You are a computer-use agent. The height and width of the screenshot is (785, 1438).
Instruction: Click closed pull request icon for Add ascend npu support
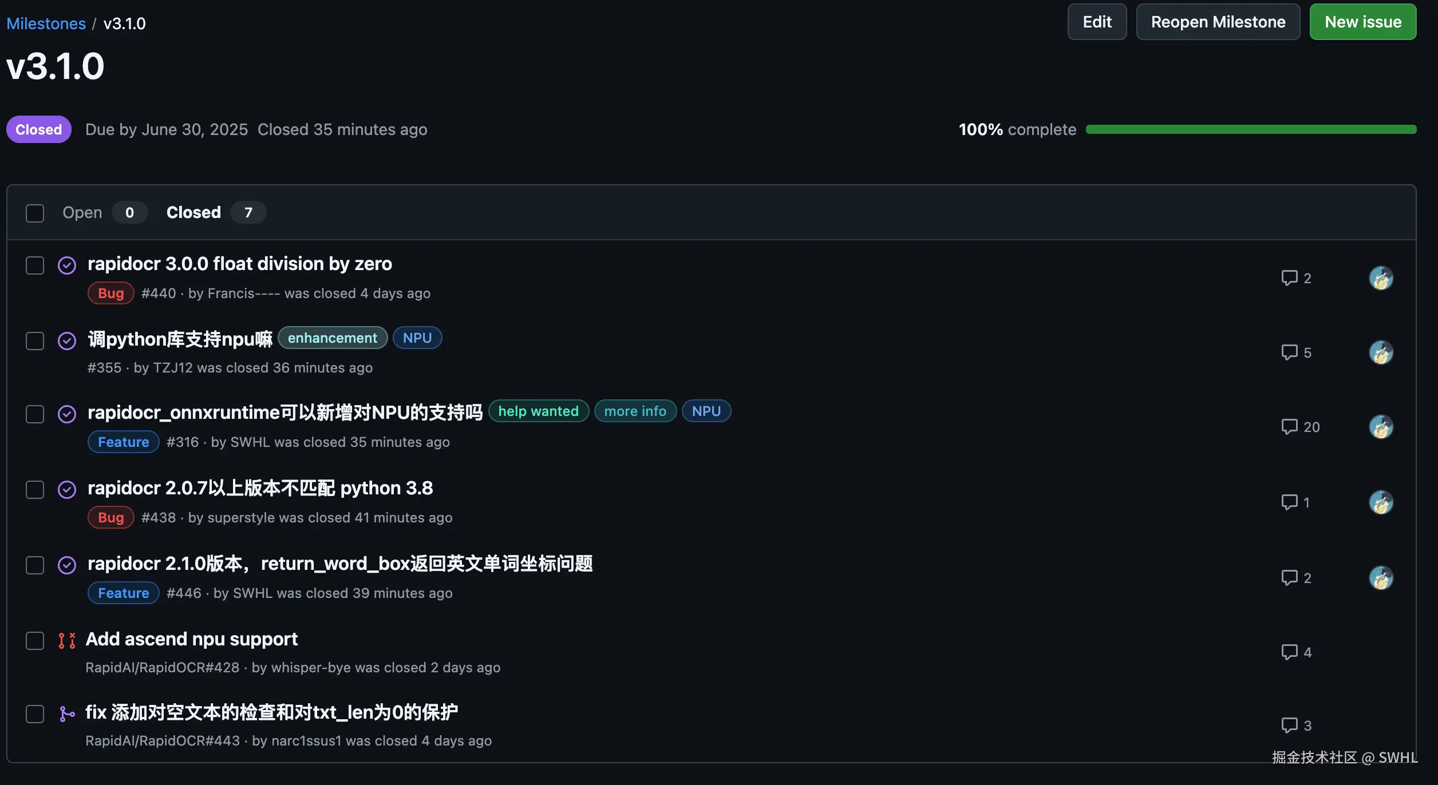tap(67, 640)
